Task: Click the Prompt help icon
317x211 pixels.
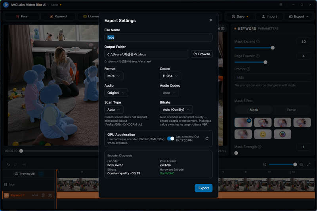Action: pos(248,69)
